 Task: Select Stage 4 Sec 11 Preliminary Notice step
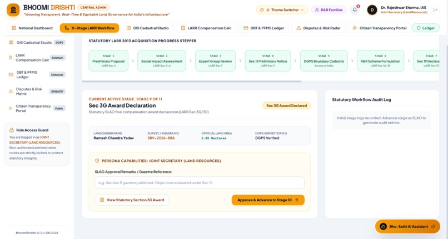pos(268,61)
